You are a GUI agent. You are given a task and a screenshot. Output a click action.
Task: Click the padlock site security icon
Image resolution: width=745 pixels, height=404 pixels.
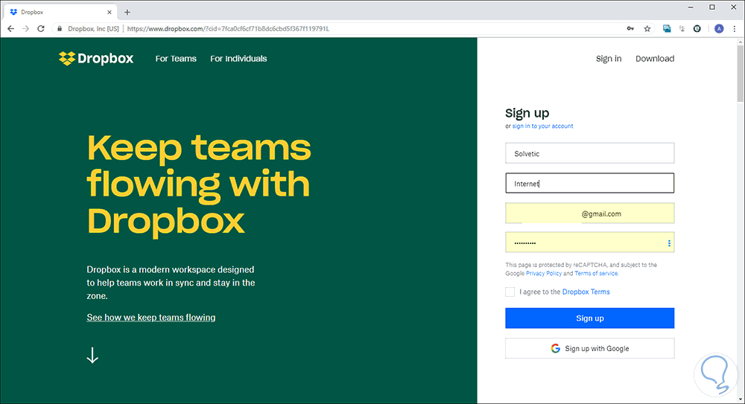60,28
